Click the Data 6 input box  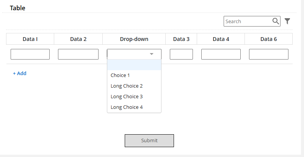pyautogui.click(x=268, y=54)
